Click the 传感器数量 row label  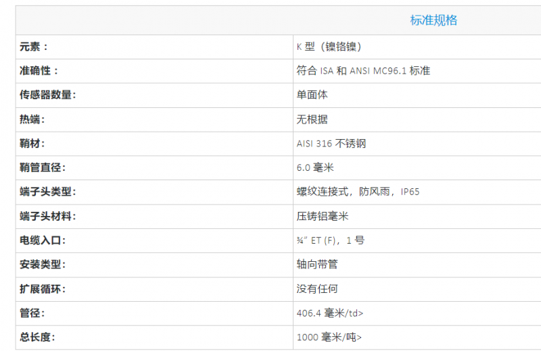pos(47,95)
